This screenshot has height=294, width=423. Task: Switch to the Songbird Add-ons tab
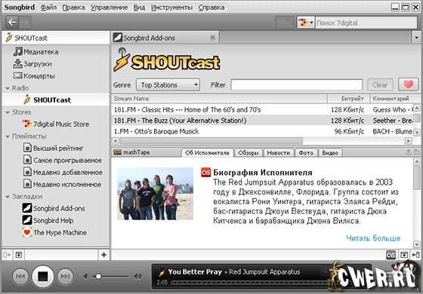click(165, 38)
